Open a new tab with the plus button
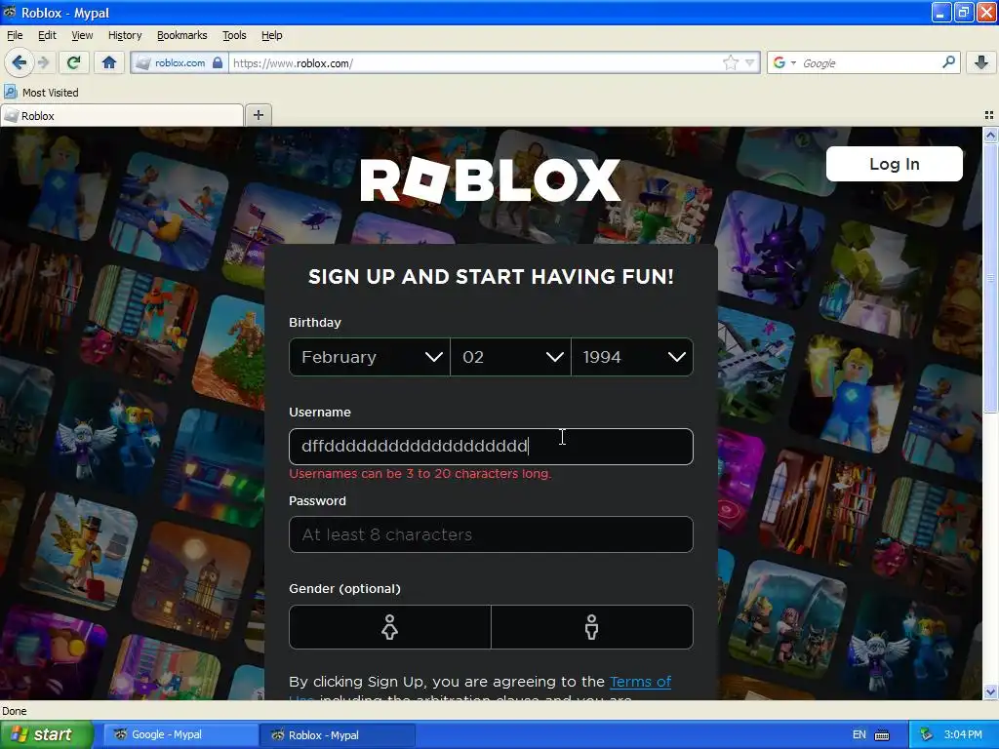999x749 pixels. [258, 115]
